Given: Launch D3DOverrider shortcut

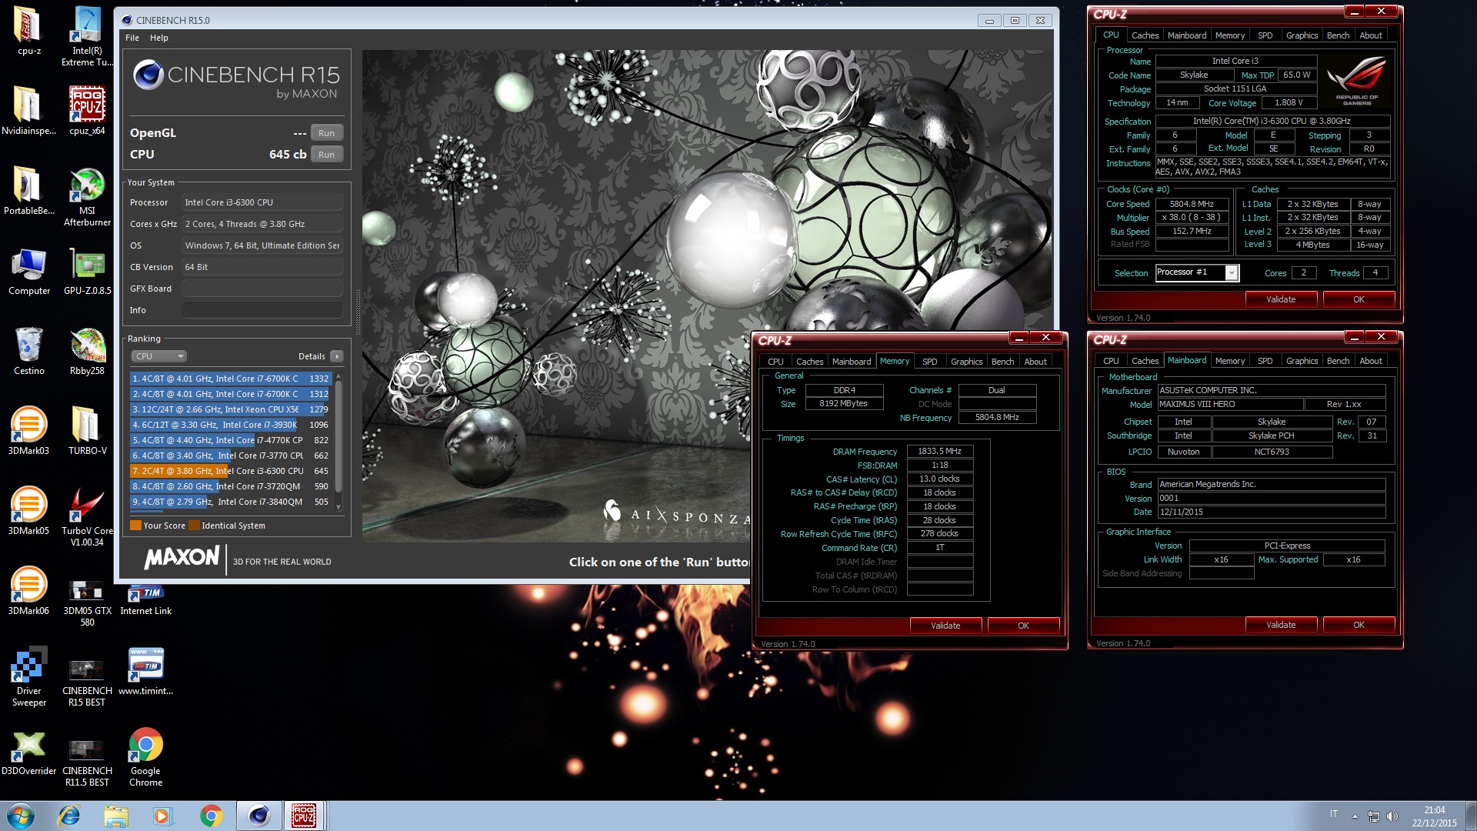Looking at the screenshot, I should 28,752.
